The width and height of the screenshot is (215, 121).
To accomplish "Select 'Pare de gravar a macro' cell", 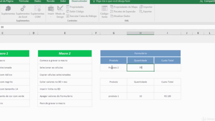I will [65, 103].
